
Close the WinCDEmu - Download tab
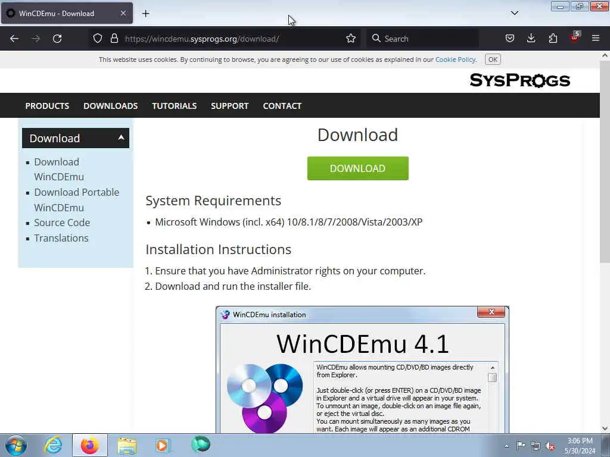tap(123, 13)
